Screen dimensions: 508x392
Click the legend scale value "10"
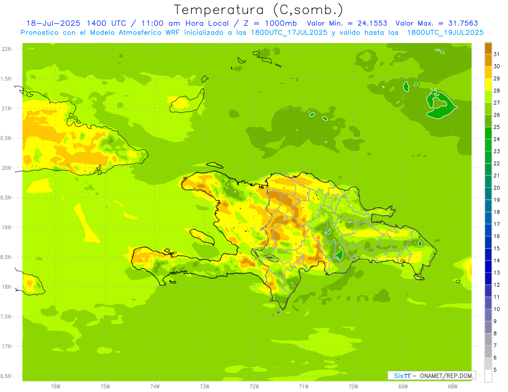pos(497,309)
